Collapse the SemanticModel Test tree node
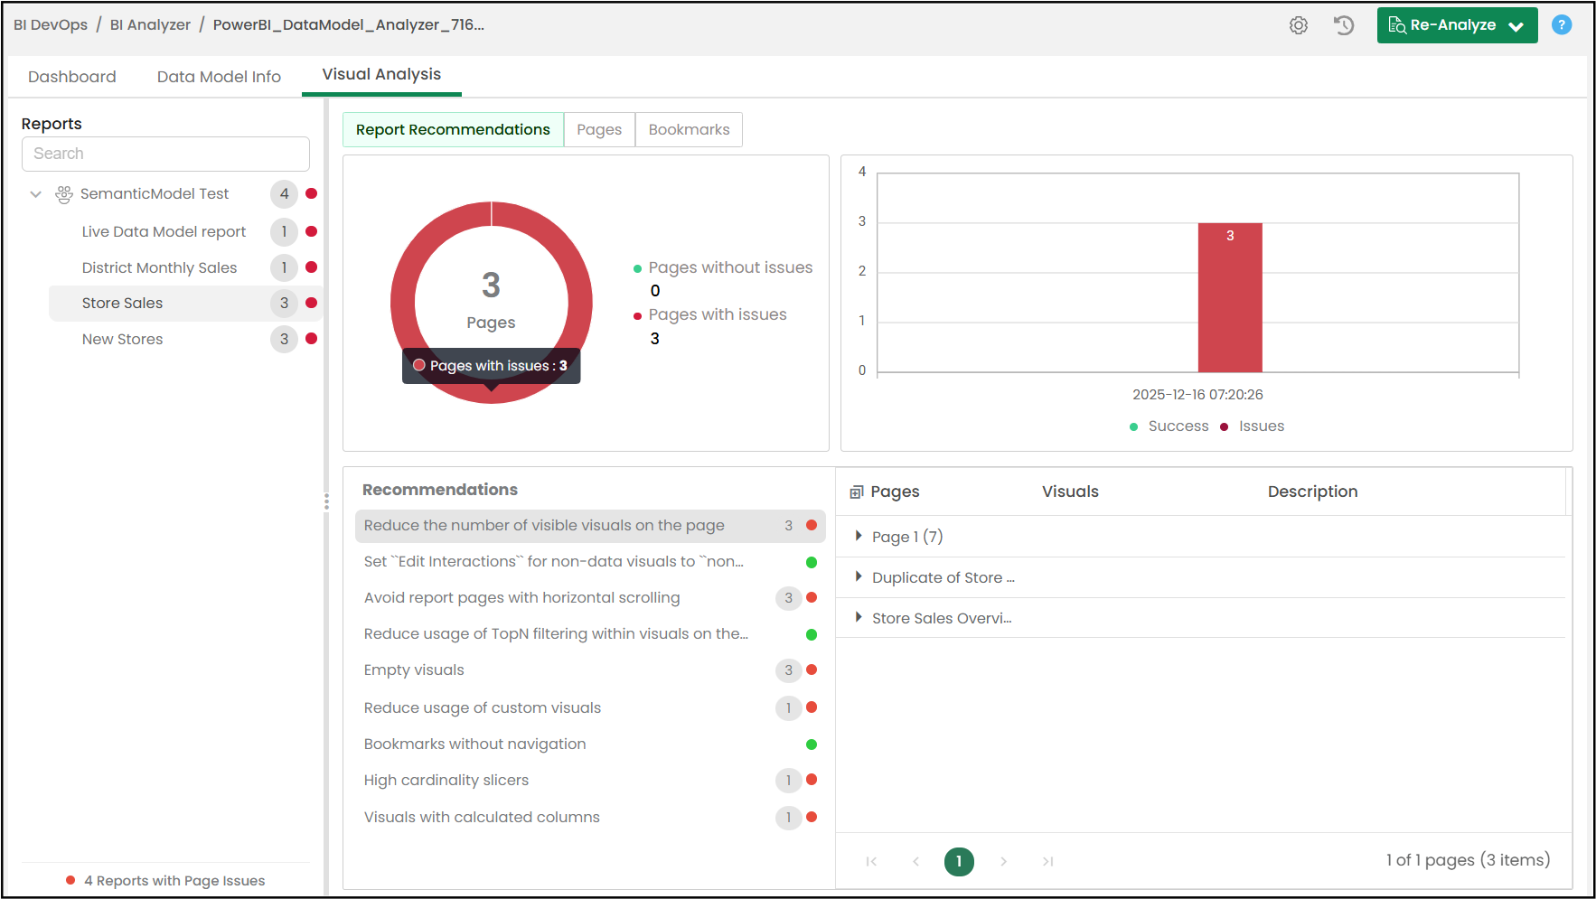This screenshot has height=899, width=1596. [36, 194]
